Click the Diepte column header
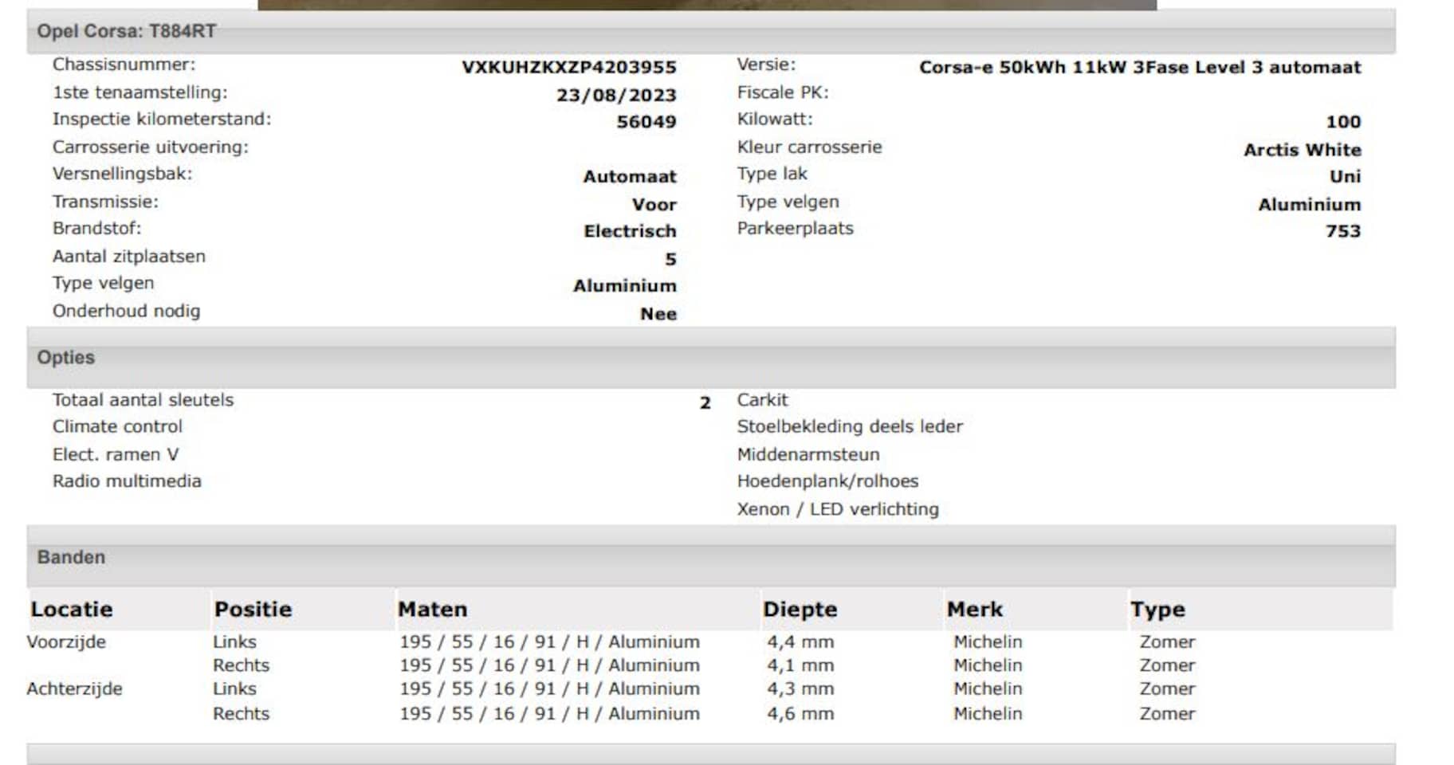The image size is (1454, 765). 800,610
